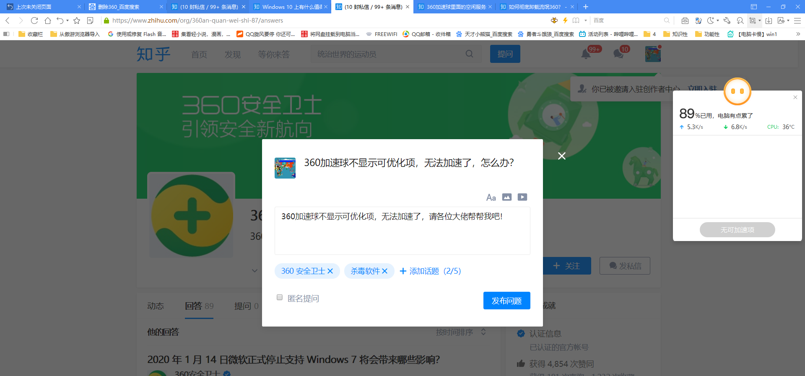The image size is (805, 376).
Task: Click the 提问 ask button in header
Action: (505, 54)
